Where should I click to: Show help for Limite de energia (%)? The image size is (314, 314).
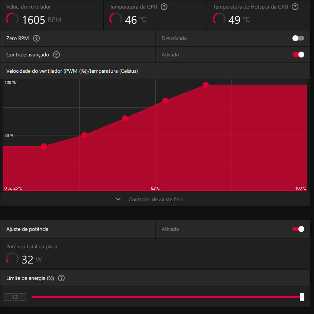point(61,278)
